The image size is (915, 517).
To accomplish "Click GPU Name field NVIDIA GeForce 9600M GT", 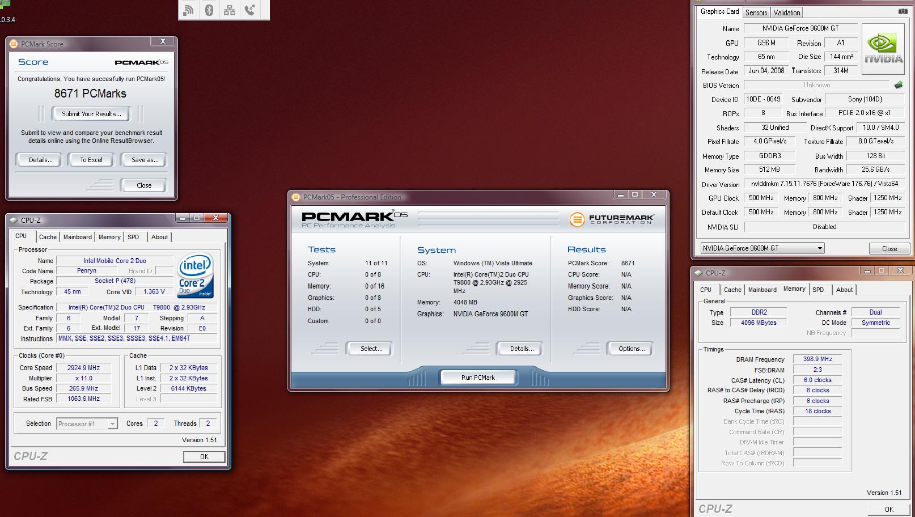I will 800,28.
